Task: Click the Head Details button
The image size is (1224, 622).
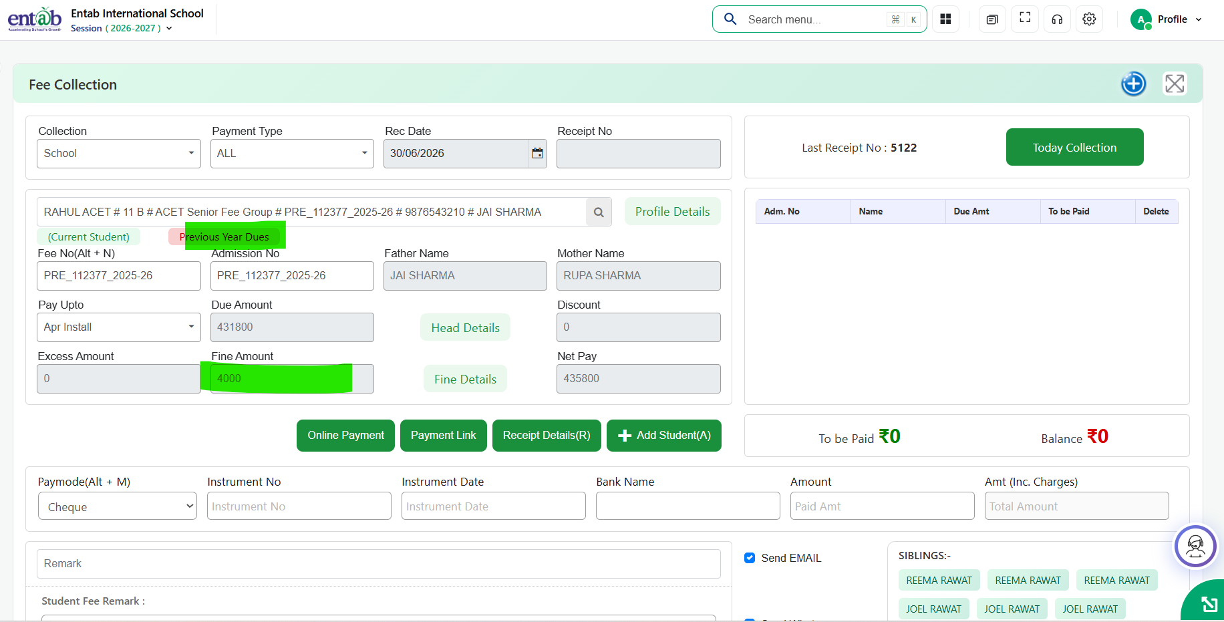Action: tap(465, 327)
